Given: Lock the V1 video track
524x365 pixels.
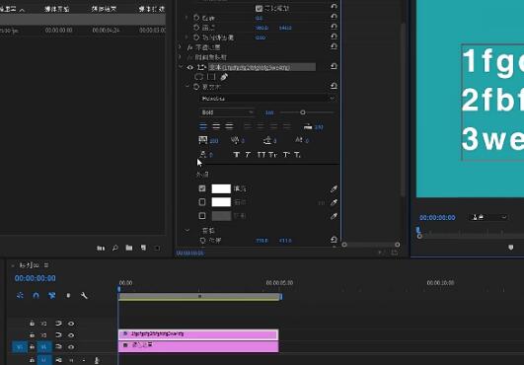Looking at the screenshot, I should pos(32,347).
